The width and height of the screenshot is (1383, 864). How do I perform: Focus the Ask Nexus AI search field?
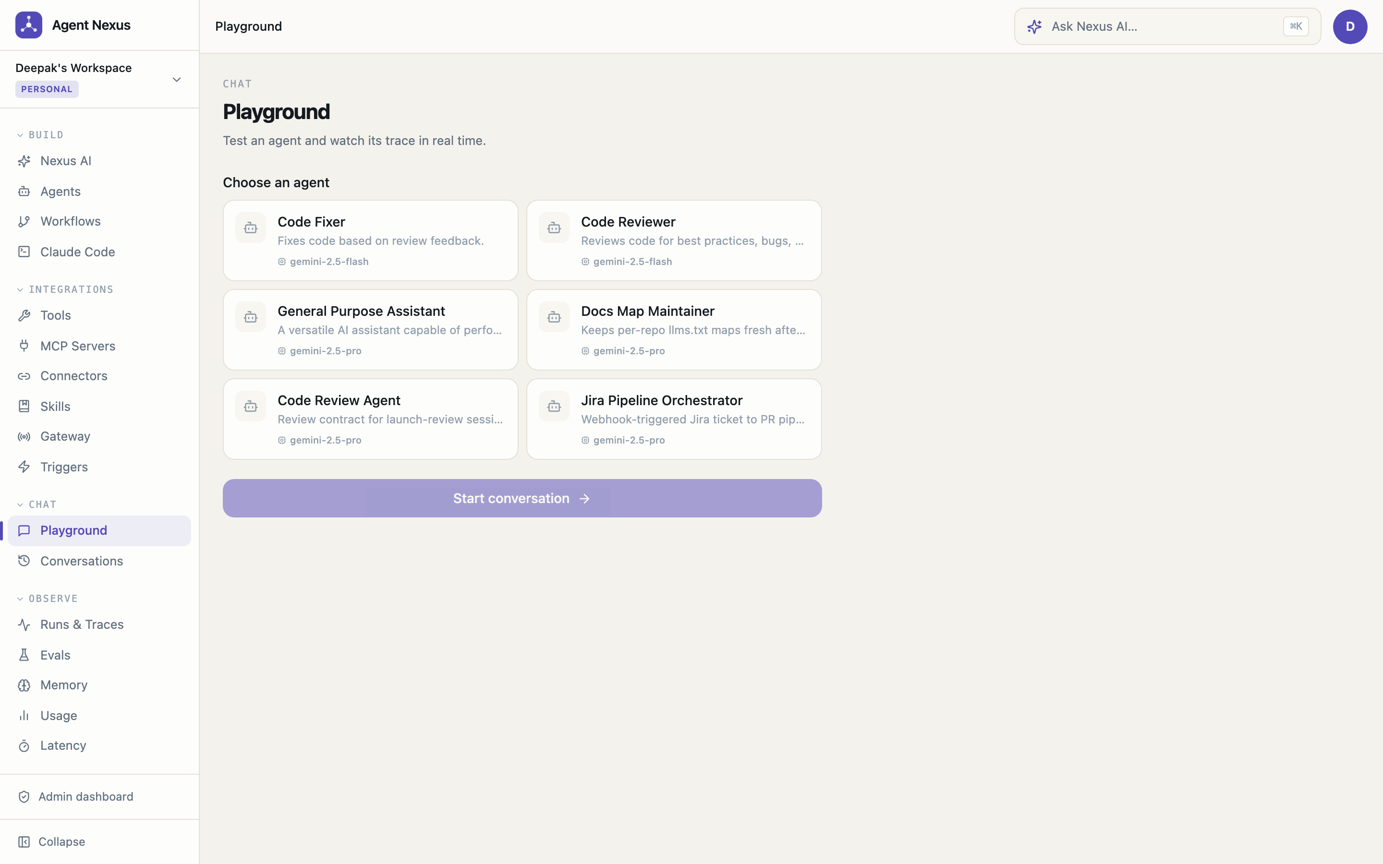1167,26
